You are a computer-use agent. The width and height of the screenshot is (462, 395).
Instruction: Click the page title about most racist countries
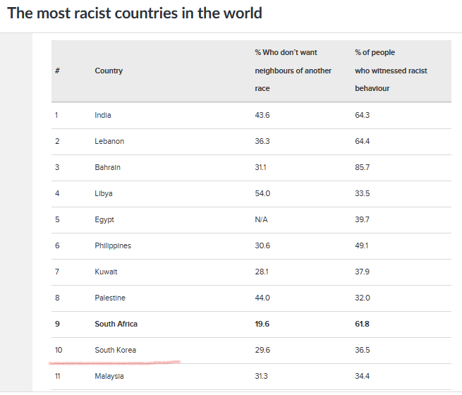point(135,13)
